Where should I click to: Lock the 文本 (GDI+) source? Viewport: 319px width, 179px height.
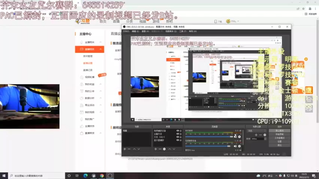[x=181, y=137]
